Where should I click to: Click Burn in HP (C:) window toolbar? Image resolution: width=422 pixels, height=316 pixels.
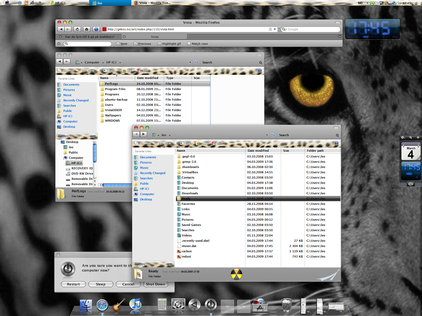click(143, 71)
